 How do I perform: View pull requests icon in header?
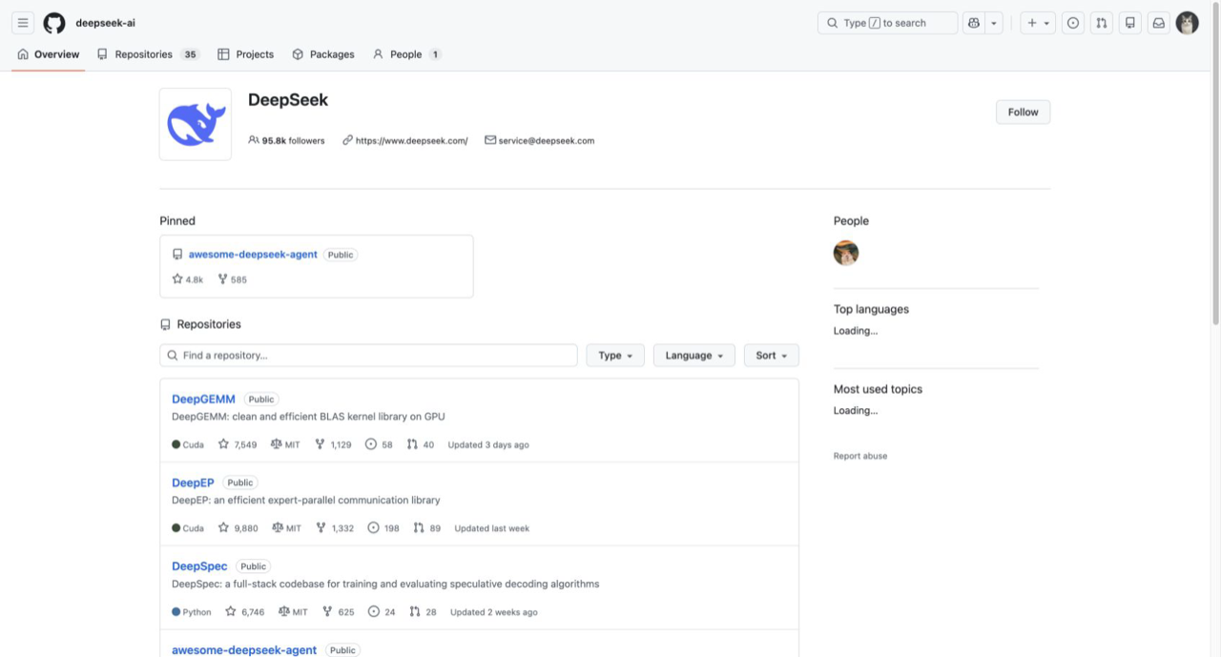1102,23
